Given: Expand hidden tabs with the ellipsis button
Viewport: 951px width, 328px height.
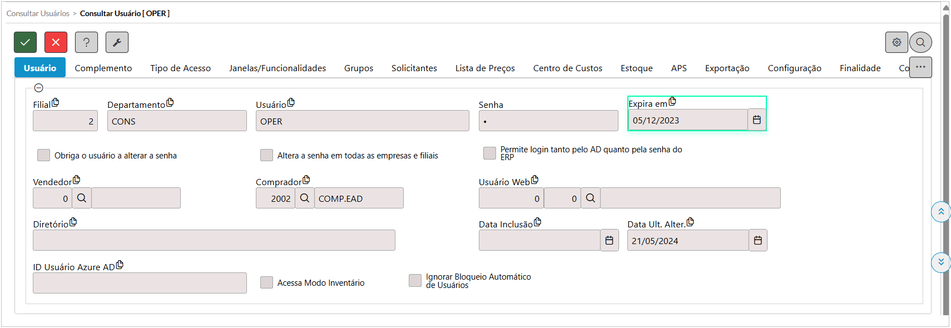Looking at the screenshot, I should tap(920, 67).
